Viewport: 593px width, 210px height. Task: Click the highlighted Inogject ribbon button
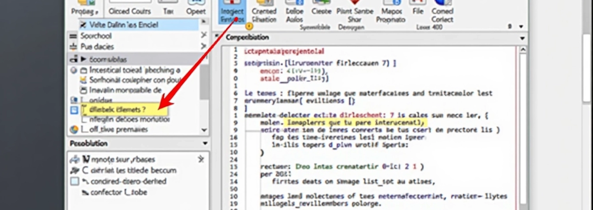tap(232, 12)
